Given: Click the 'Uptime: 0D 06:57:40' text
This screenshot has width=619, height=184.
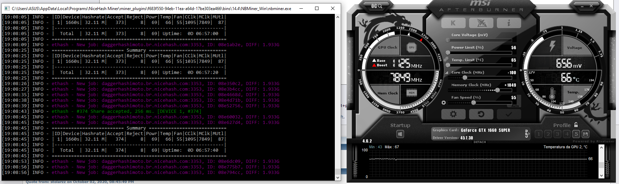Looking at the screenshot, I should tap(190, 150).
